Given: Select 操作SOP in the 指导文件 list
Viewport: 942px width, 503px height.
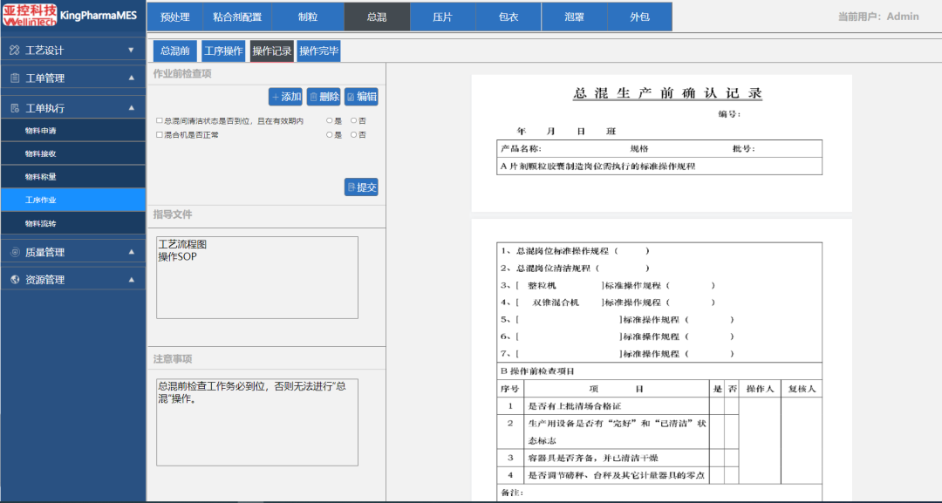Looking at the screenshot, I should point(177,256).
